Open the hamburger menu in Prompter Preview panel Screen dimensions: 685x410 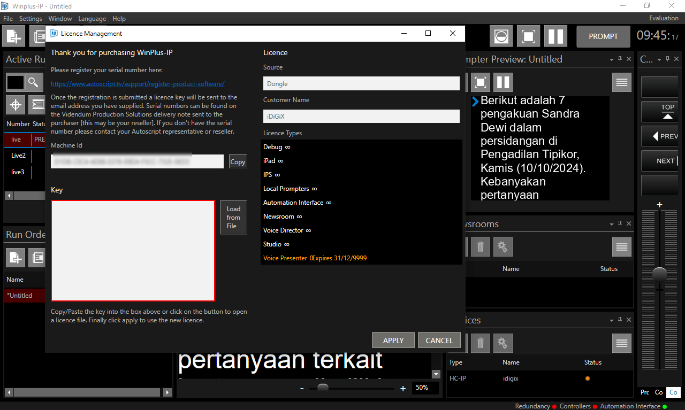click(622, 82)
